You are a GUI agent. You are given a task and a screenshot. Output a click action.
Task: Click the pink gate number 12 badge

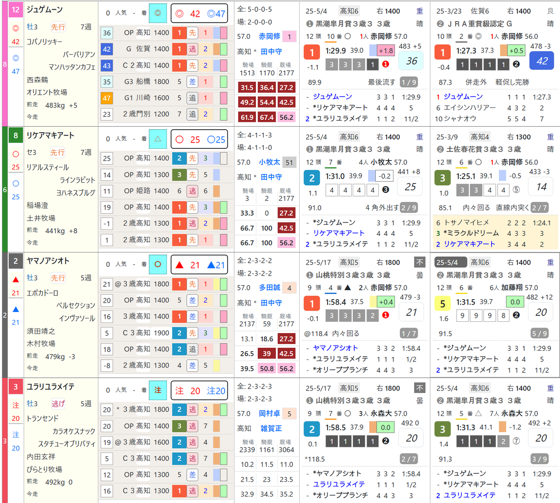tap(15, 9)
